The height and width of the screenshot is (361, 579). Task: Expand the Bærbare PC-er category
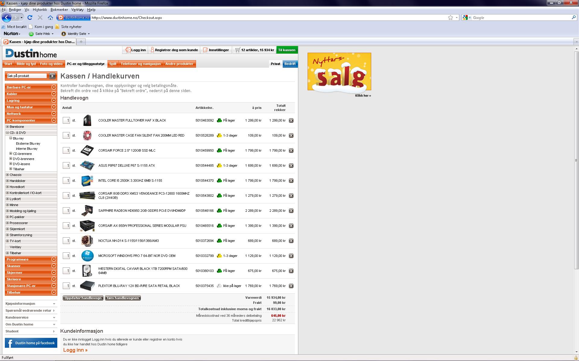(x=54, y=87)
